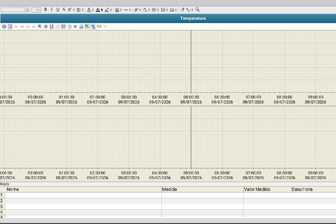
Task: Open the fill color bucket picker
Action: tap(98, 10)
